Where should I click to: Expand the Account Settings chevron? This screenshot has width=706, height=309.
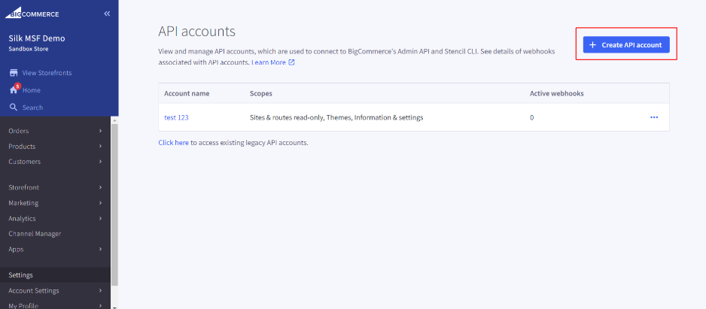tap(100, 290)
